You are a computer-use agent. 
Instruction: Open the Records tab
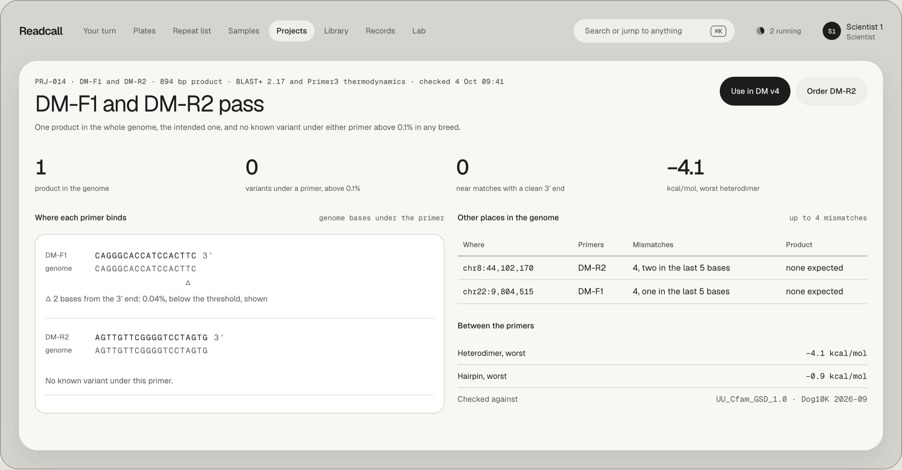(380, 31)
